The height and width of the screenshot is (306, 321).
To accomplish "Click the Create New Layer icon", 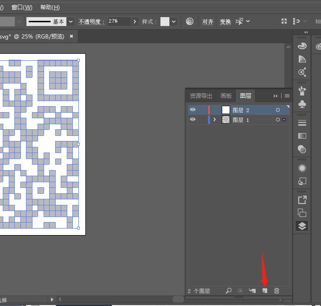I will point(265,291).
